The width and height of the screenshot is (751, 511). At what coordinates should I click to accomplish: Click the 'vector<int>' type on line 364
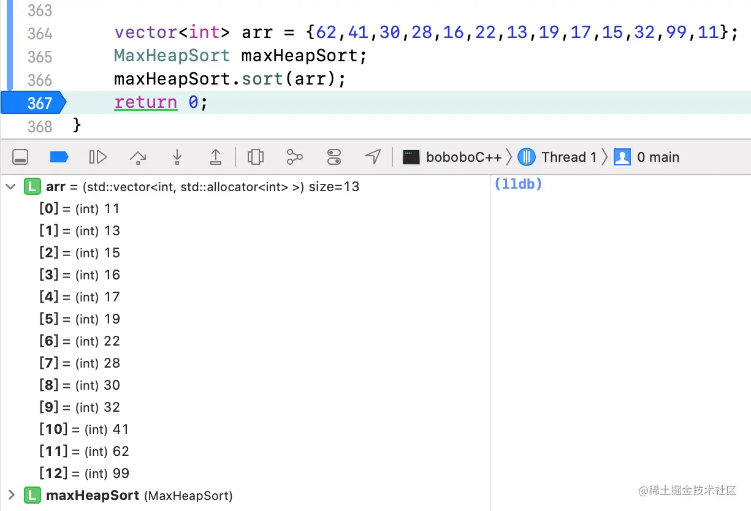point(172,32)
